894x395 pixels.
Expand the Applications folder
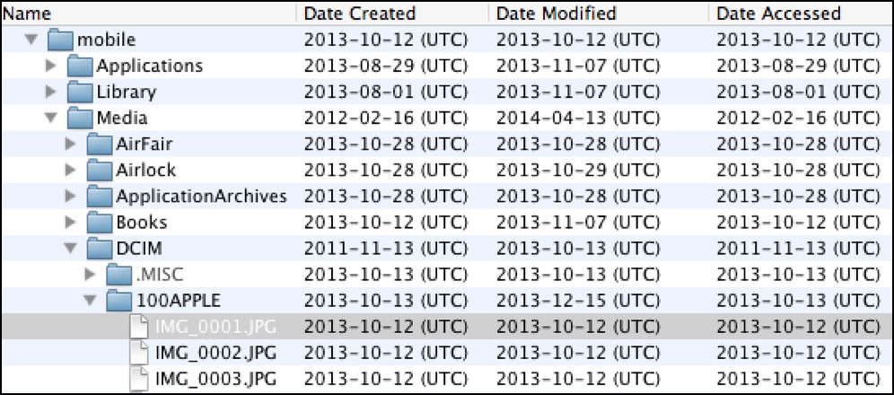pos(51,66)
